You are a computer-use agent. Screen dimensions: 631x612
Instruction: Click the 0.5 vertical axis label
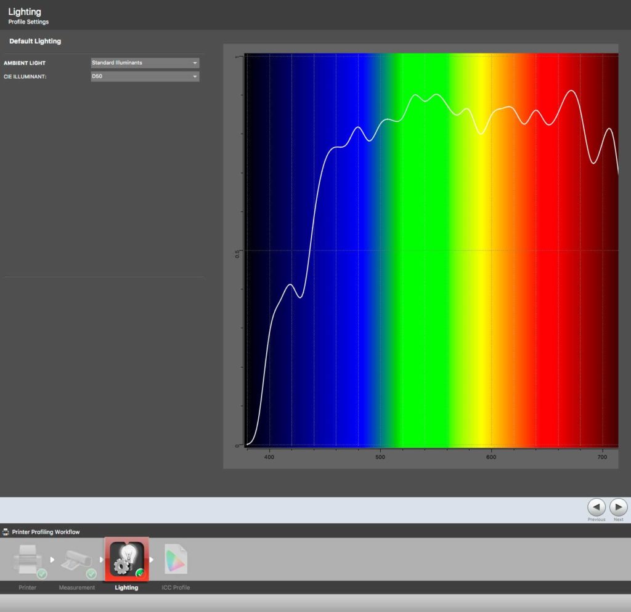pyautogui.click(x=237, y=254)
